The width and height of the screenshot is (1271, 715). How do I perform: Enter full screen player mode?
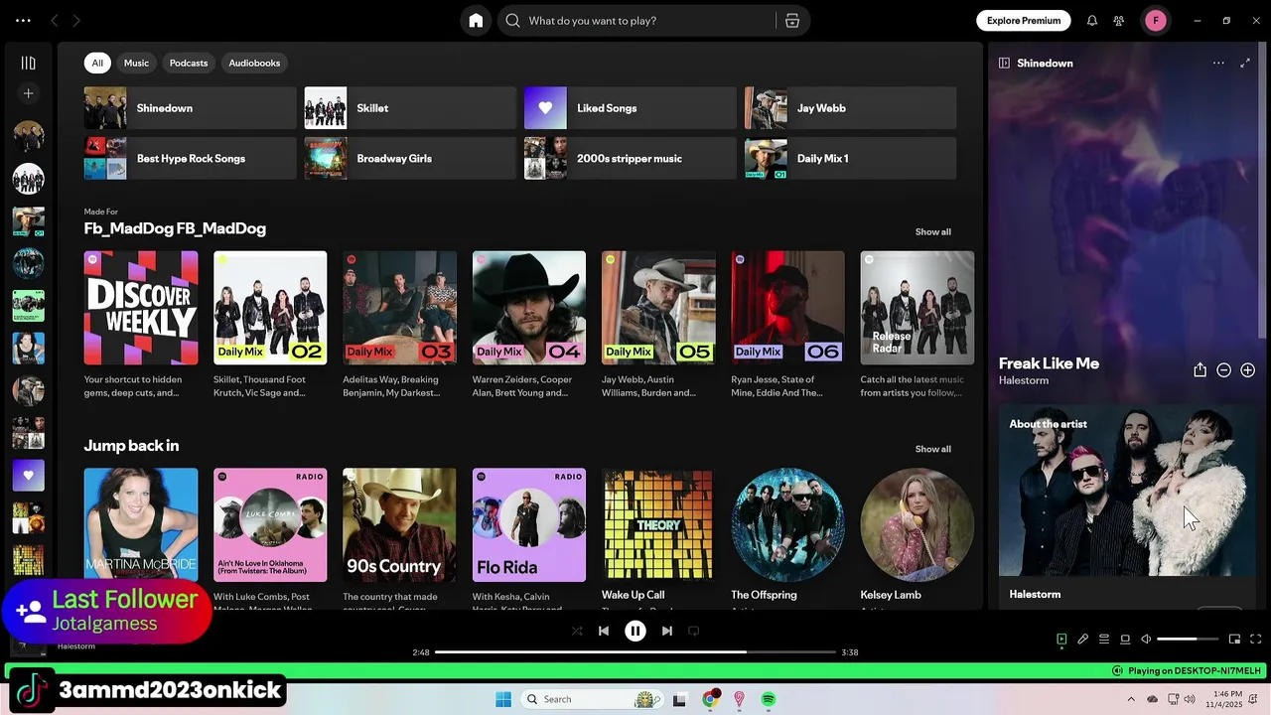point(1255,640)
